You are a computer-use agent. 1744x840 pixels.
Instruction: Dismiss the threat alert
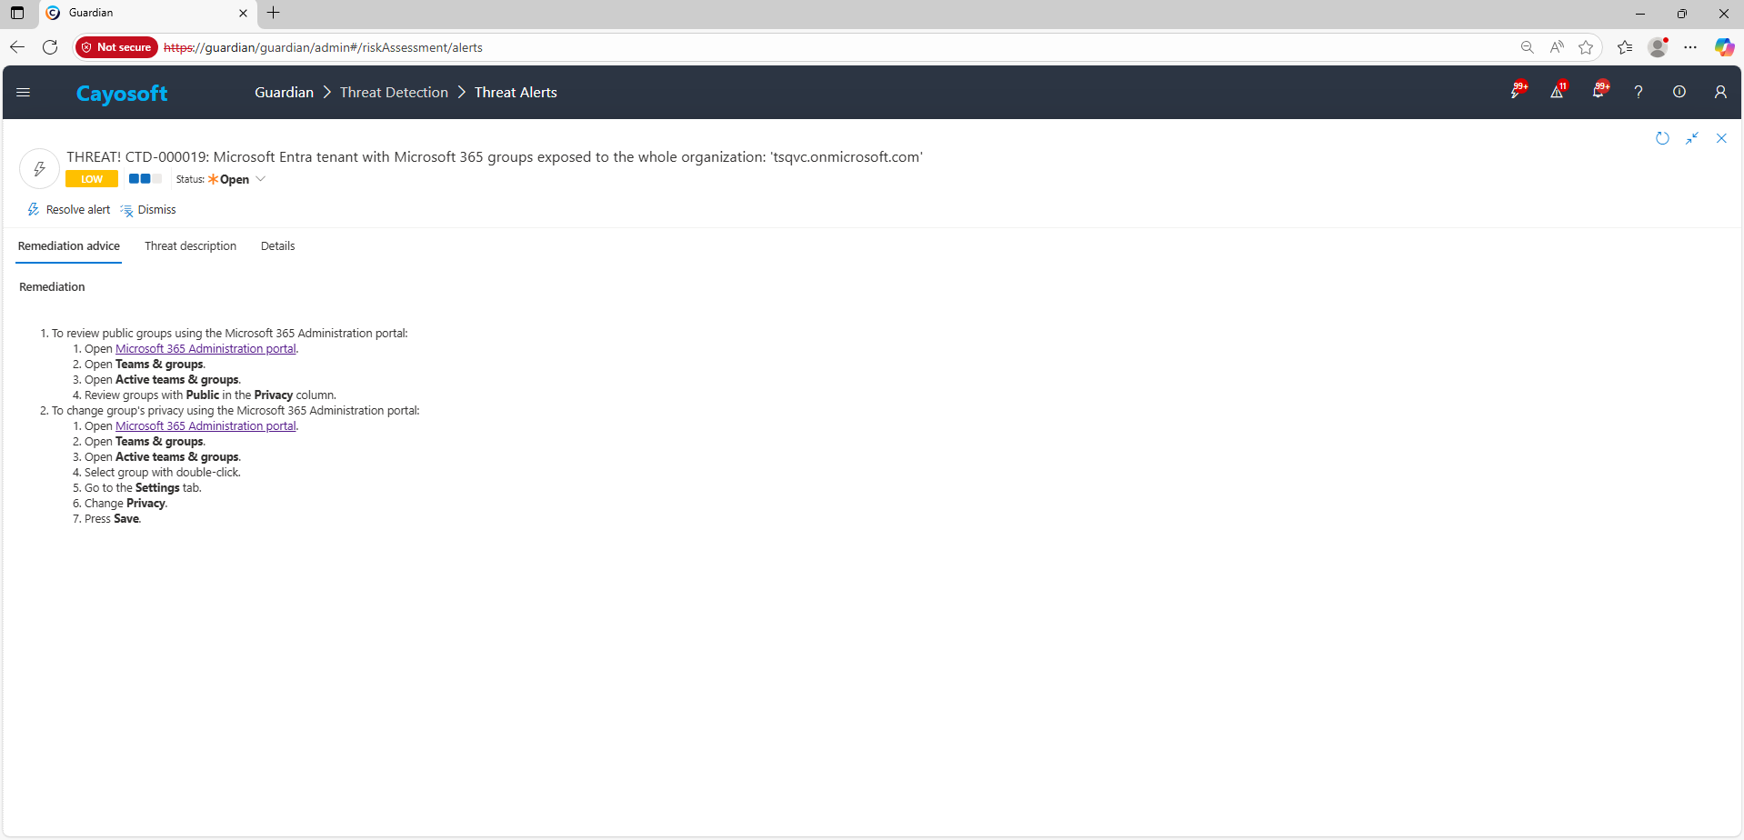tap(148, 210)
